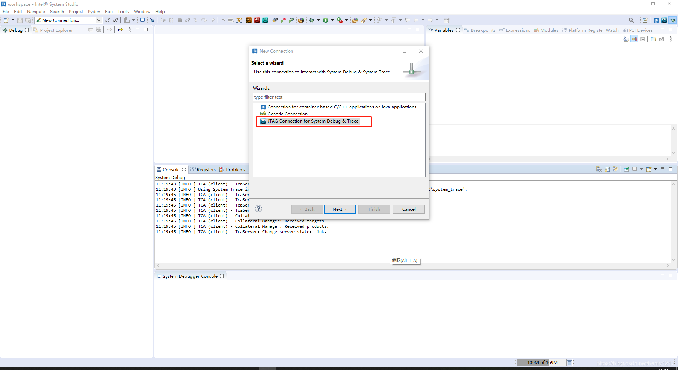Switch to the PCI Devices tab
The height and width of the screenshot is (370, 678).
[638, 30]
